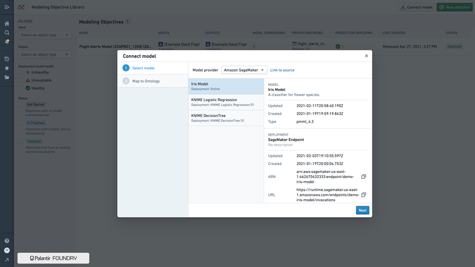Open the Search icon in sidebar
Viewport: 475px width, 267px height.
click(x=7, y=33)
